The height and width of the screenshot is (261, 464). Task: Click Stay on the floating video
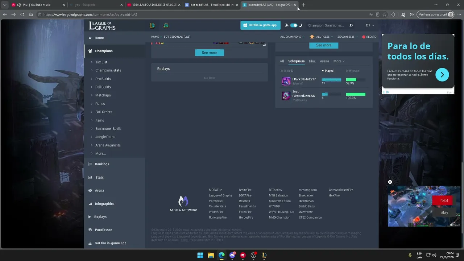(444, 213)
